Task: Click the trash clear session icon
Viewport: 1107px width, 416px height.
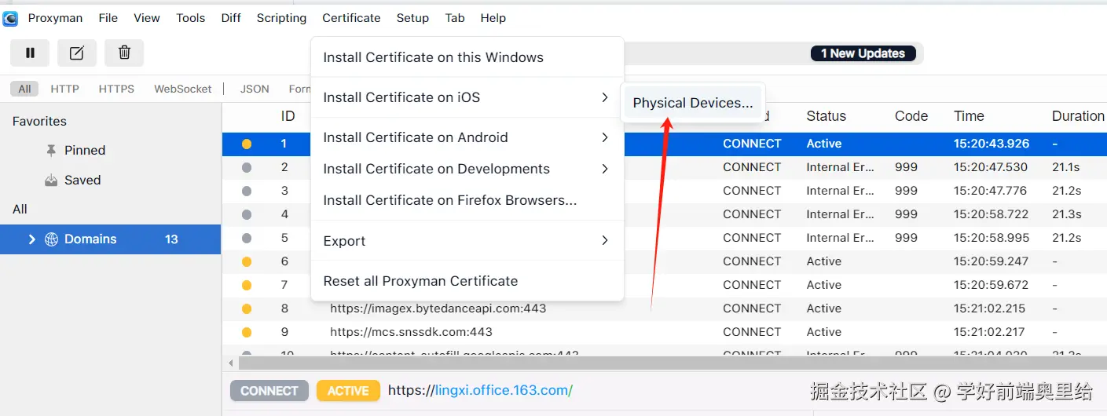Action: coord(124,53)
